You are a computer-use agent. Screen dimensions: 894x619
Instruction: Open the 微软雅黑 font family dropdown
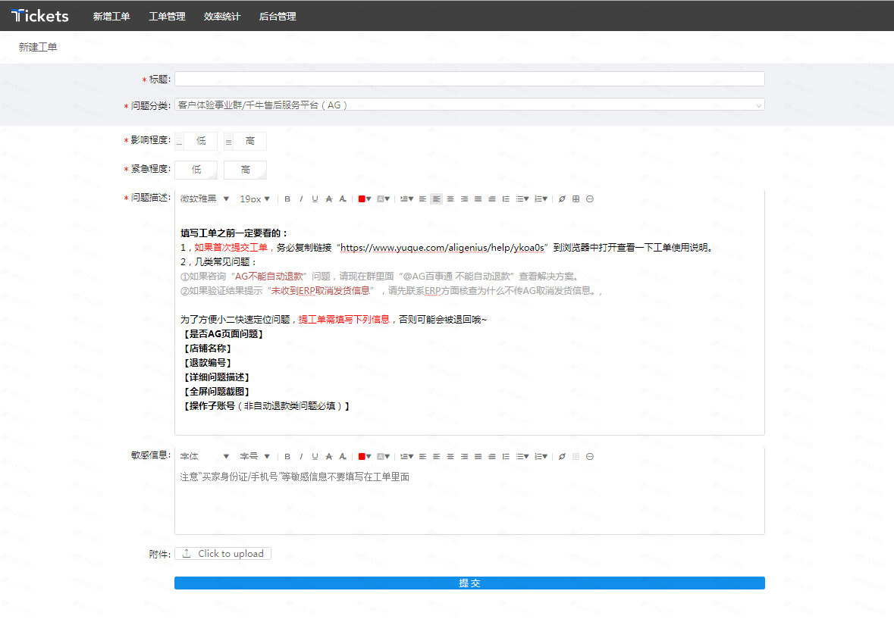tap(205, 199)
